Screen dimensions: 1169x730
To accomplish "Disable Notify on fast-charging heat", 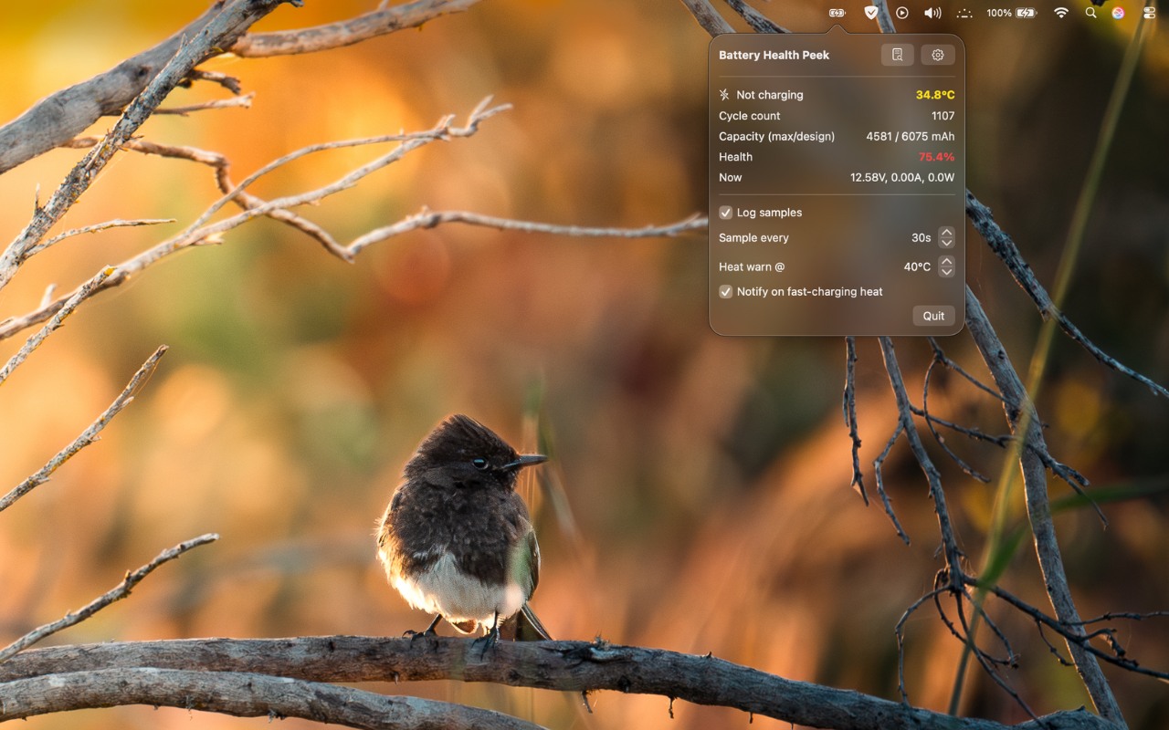I will tap(725, 291).
